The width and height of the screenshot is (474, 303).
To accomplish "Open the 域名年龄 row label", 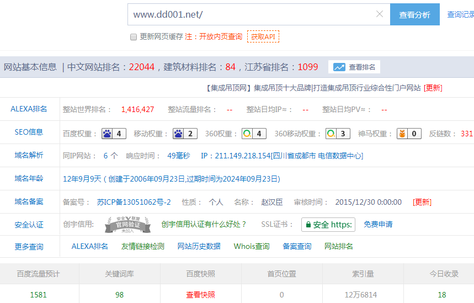I will coord(29,178).
